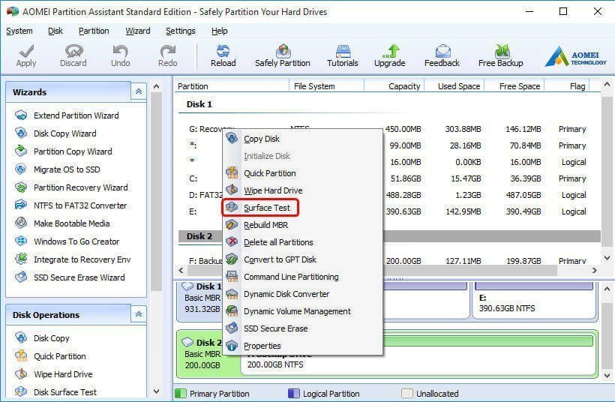Open Migrate OS to SSD wizard
Screen dimensions: 615x402
(x=67, y=169)
